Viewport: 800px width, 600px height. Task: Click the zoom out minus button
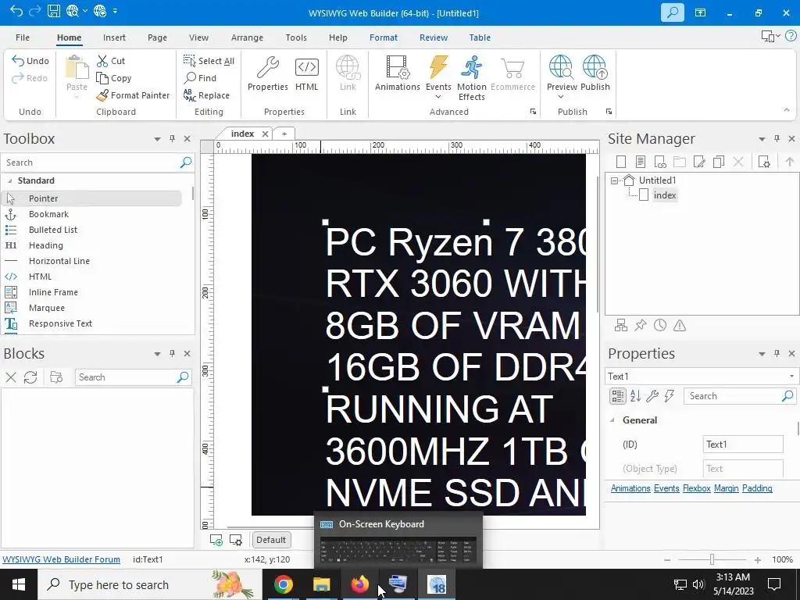tap(667, 559)
